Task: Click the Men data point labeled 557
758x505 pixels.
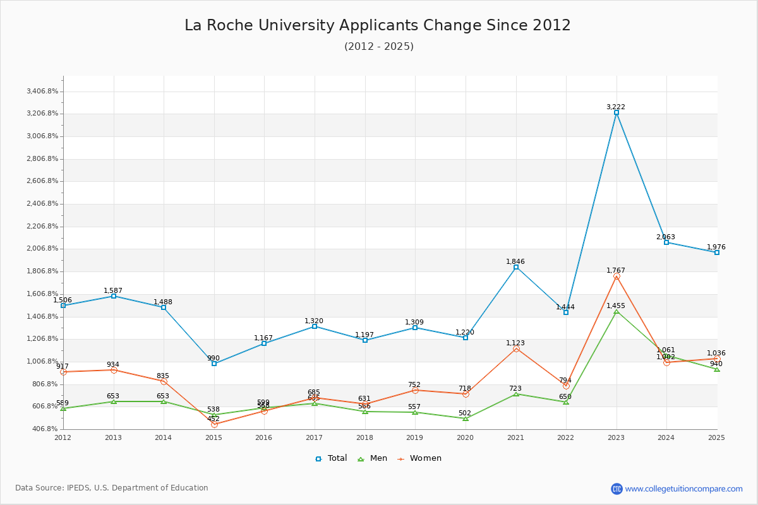Action: coord(415,412)
